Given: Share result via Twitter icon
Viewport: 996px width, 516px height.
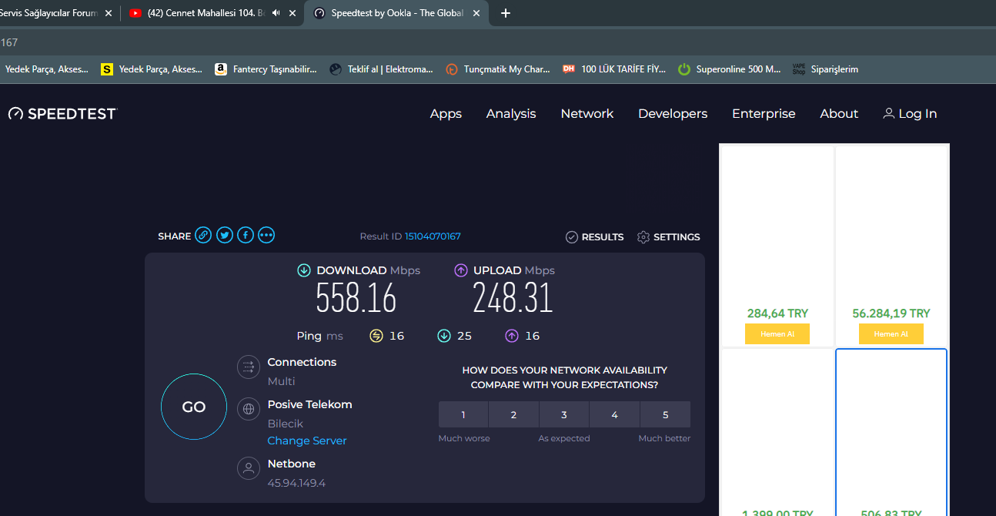Looking at the screenshot, I should coord(224,236).
